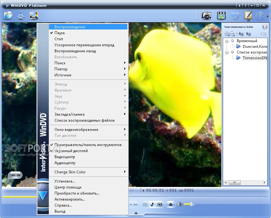Click the film clapper play icon
This screenshot has width=271, height=218.
coord(221,16)
